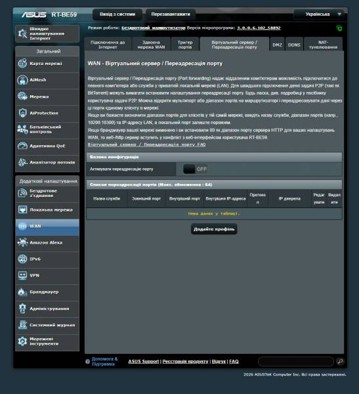Click the Додайте профіль button

[214, 229]
